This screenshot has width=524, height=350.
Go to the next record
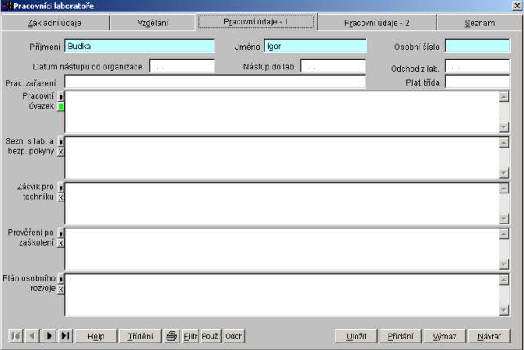[x=48, y=336]
